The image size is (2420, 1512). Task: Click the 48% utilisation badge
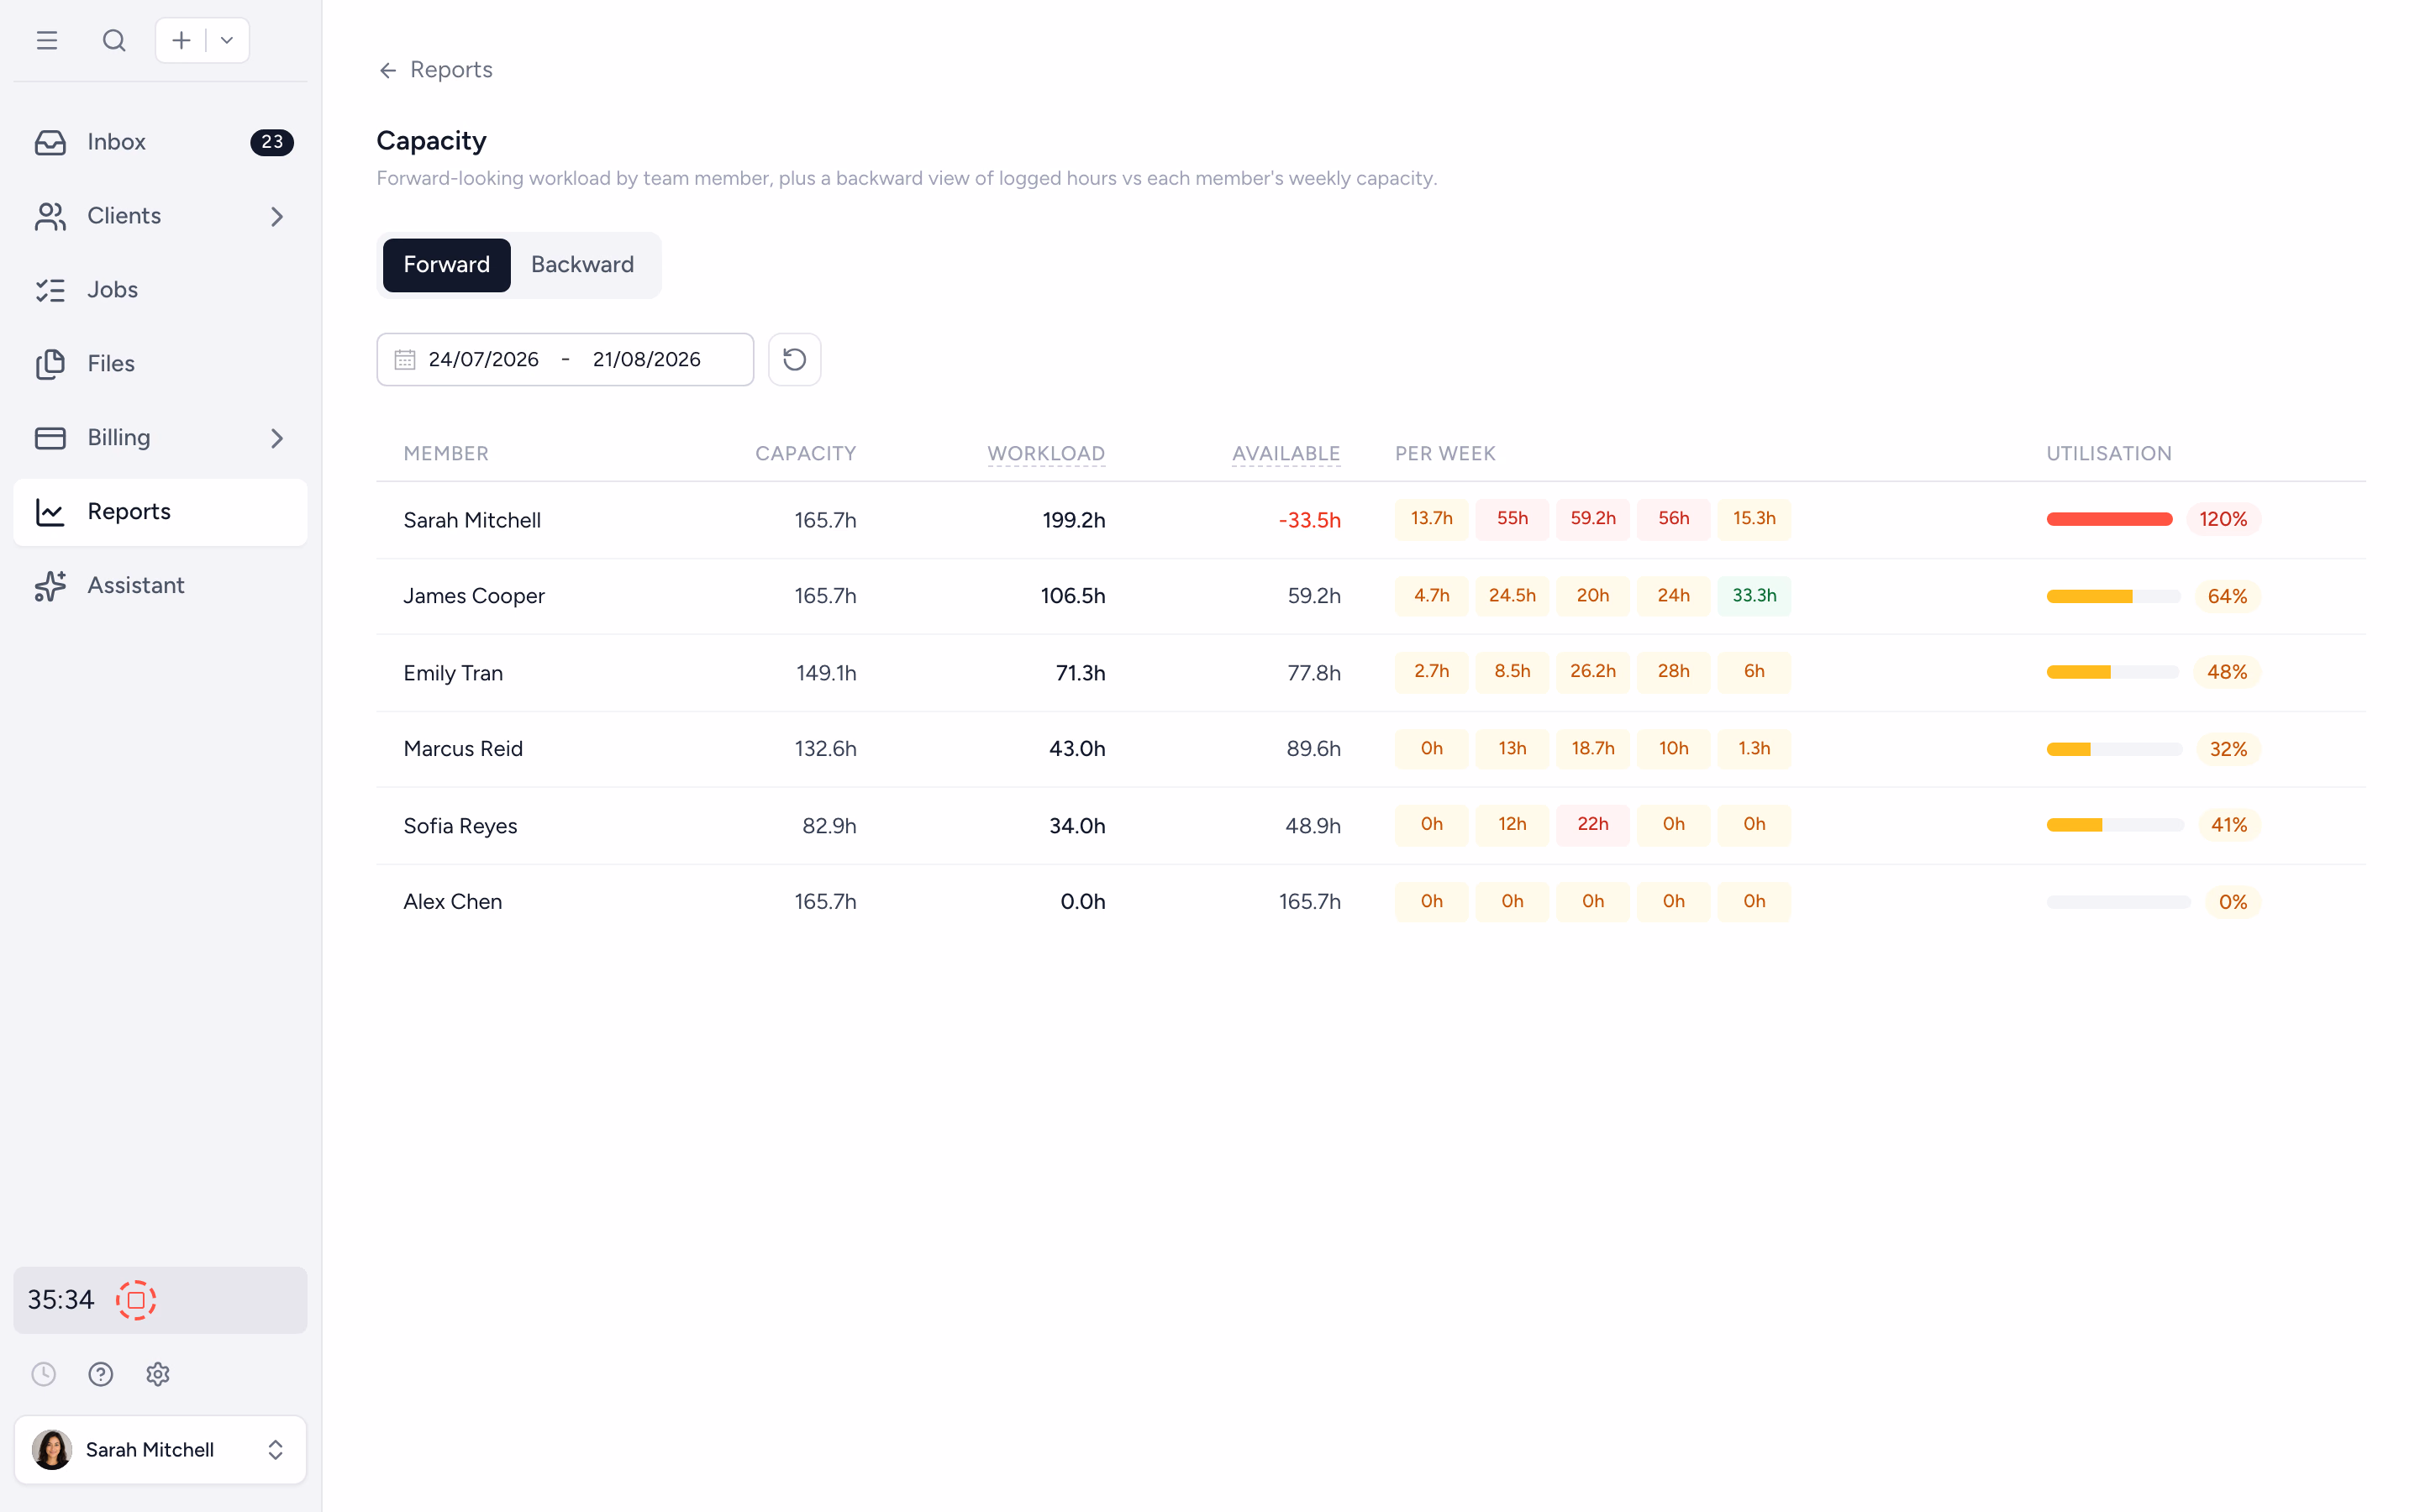pos(2227,672)
